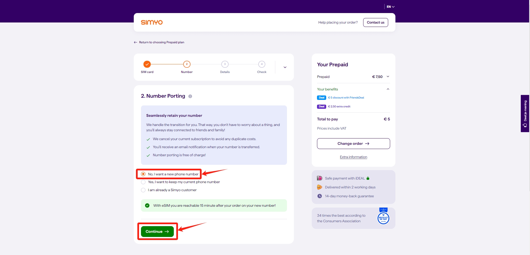Select 'No, I want a new phone number'
This screenshot has width=530, height=255.
[x=143, y=174]
